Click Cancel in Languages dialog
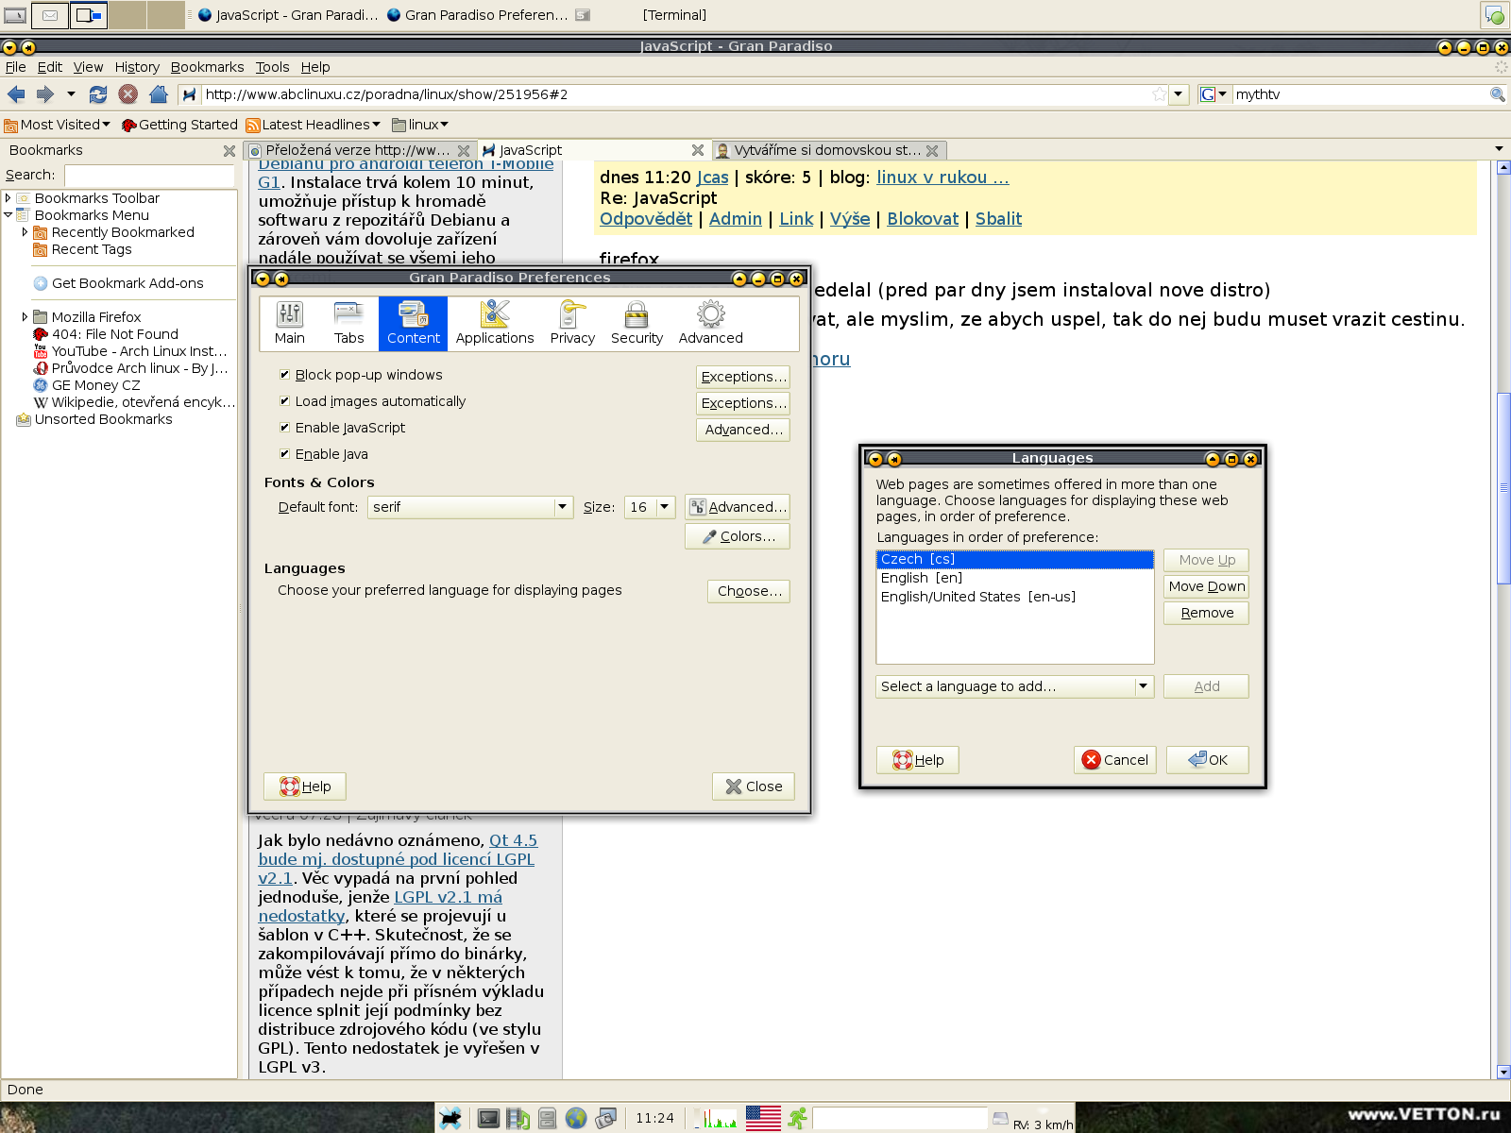The height and width of the screenshot is (1133, 1511). [1114, 760]
